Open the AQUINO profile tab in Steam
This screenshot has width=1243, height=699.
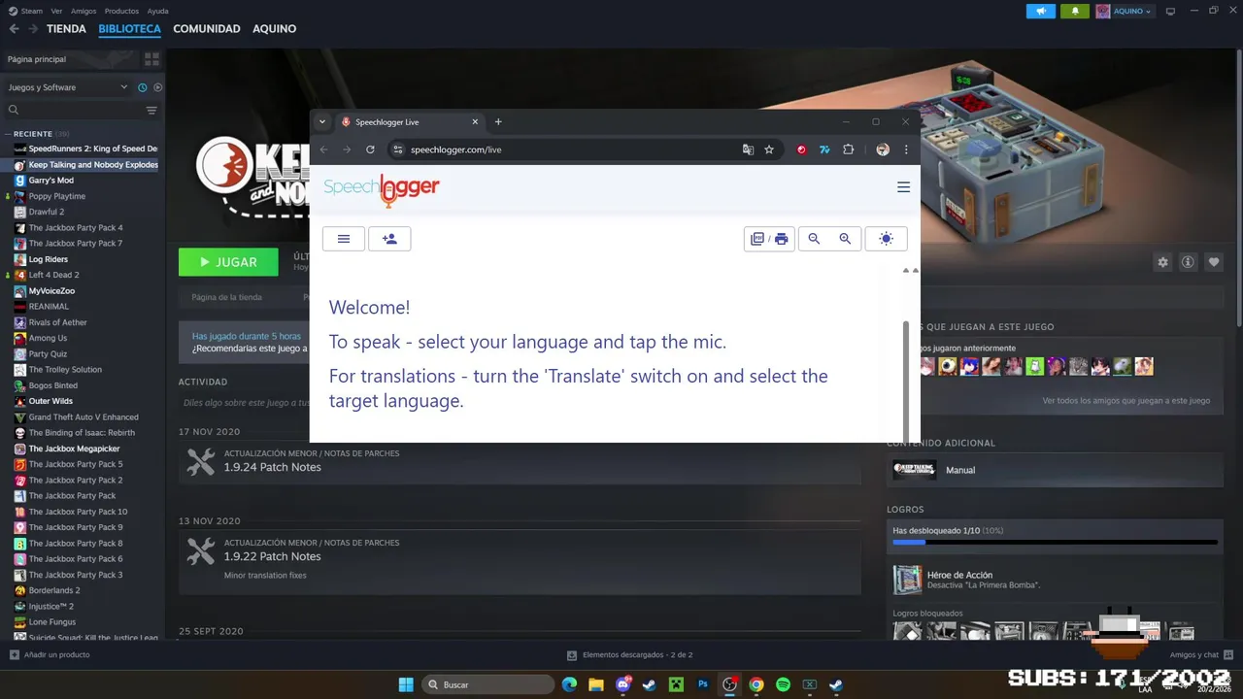[x=274, y=29]
